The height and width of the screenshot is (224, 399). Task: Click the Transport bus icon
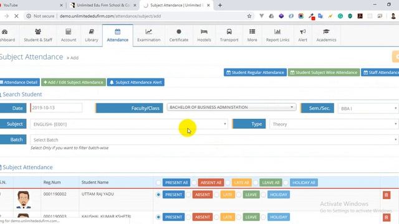click(x=229, y=32)
